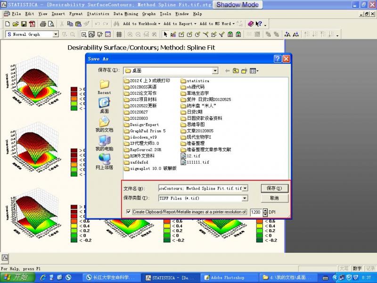Click the Copy icon in the toolbar
The height and width of the screenshot is (283, 377).
(x=70, y=24)
